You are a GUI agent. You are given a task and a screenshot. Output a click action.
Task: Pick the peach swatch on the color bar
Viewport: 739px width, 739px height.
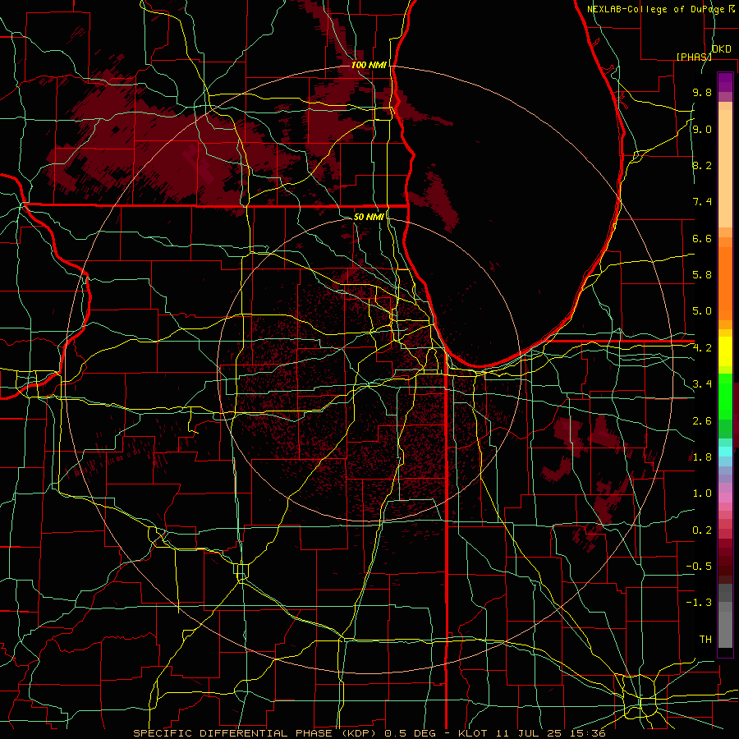725,170
